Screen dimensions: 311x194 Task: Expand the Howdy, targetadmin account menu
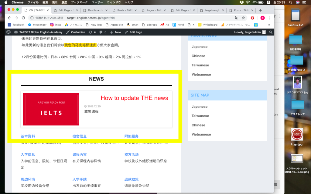[x=250, y=32]
